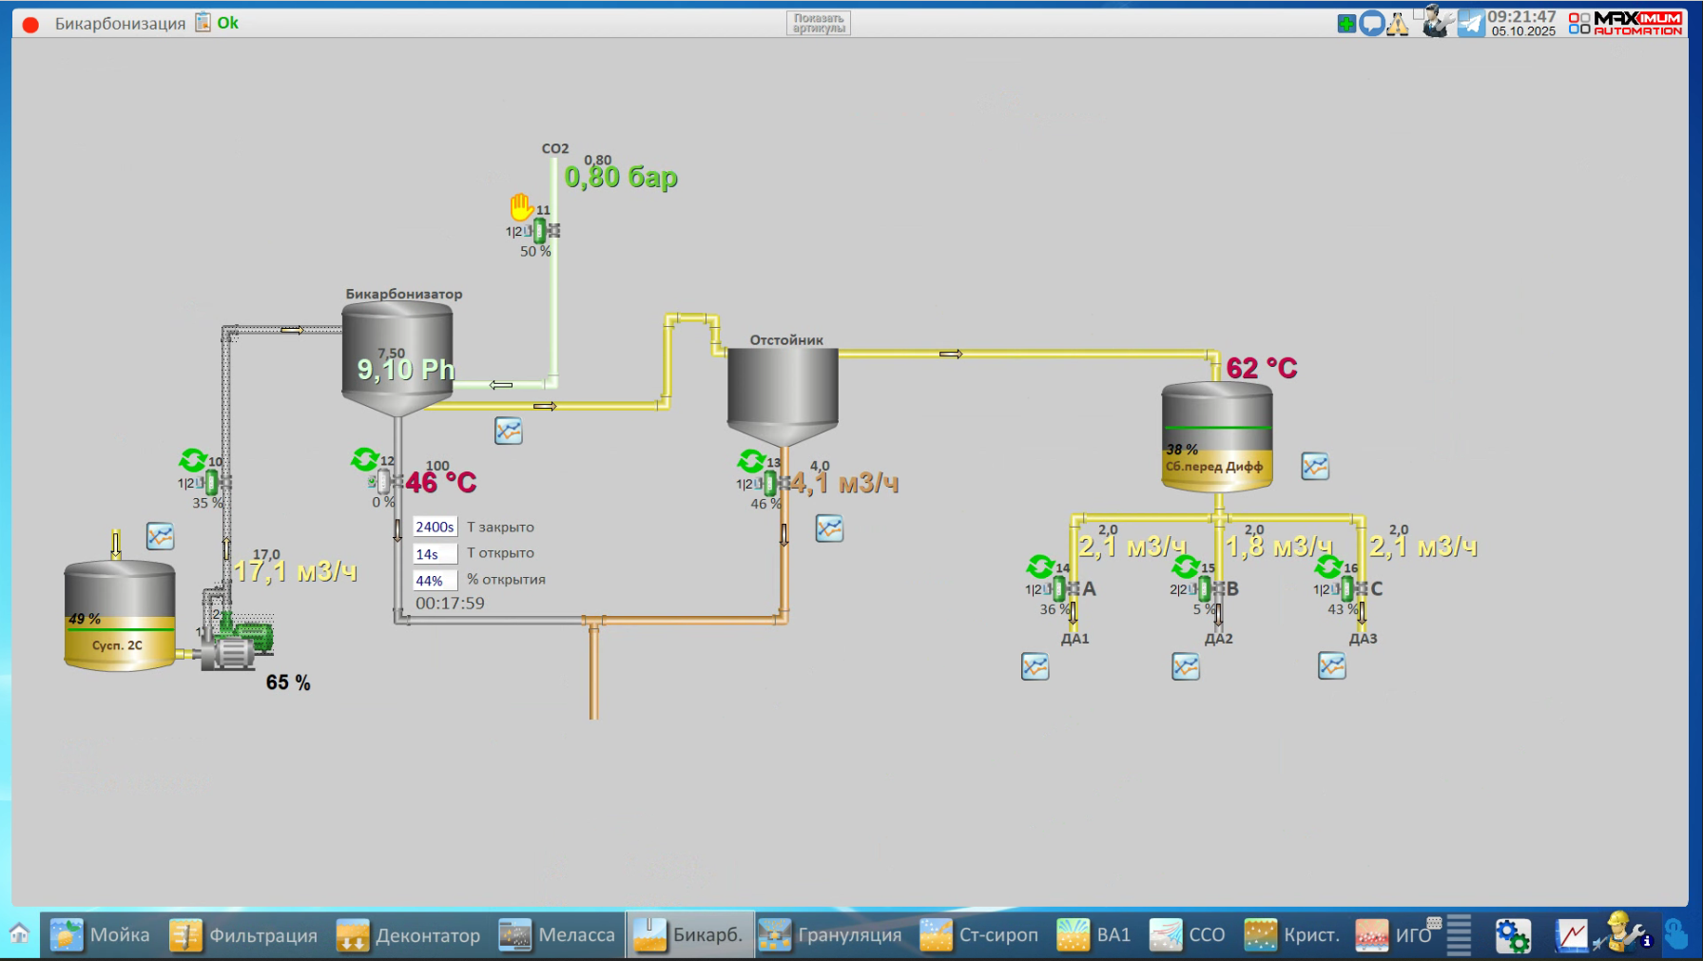1703x961 pixels.
Task: Switch to the Грануляция screen tab
Action: point(829,935)
